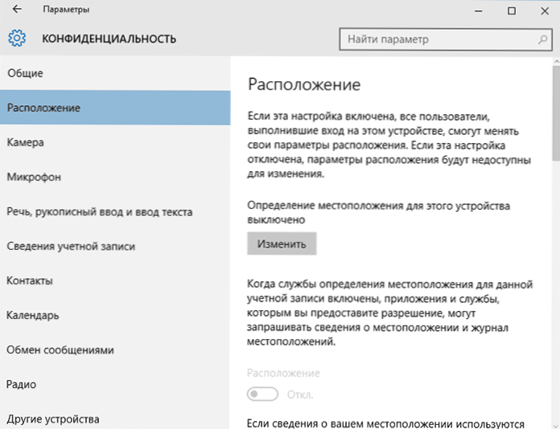Toggle the Расположение switch (Откл.)
Image resolution: width=560 pixels, height=429 pixels.
pos(262,394)
